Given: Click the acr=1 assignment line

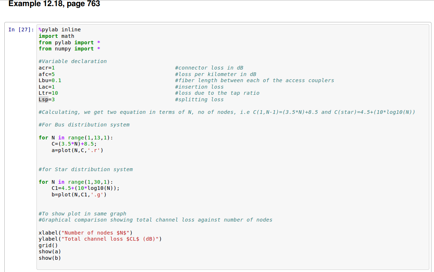Looking at the screenshot, I should click(47, 68).
